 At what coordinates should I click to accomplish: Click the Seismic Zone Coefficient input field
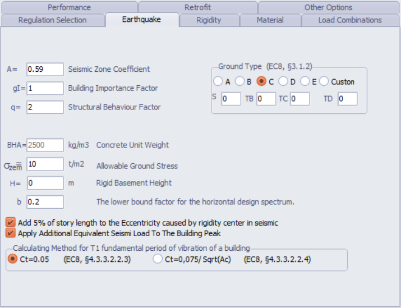click(x=44, y=70)
